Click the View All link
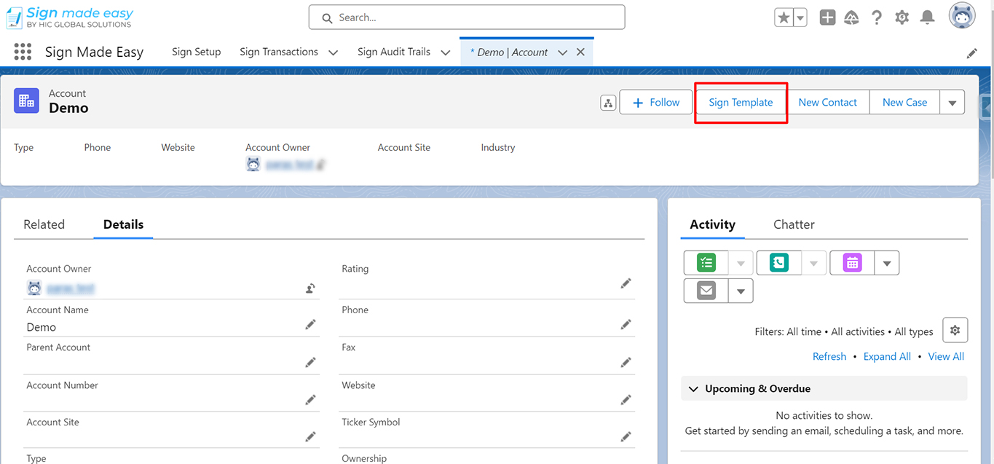Screen dimensions: 994x464 pyautogui.click(x=946, y=356)
